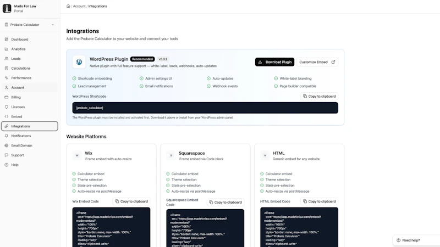
Task: Click the Website Platforms heading
Action: pos(86,137)
